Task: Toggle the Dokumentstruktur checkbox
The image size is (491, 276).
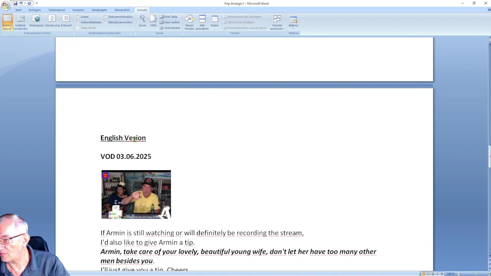Action: click(x=105, y=17)
